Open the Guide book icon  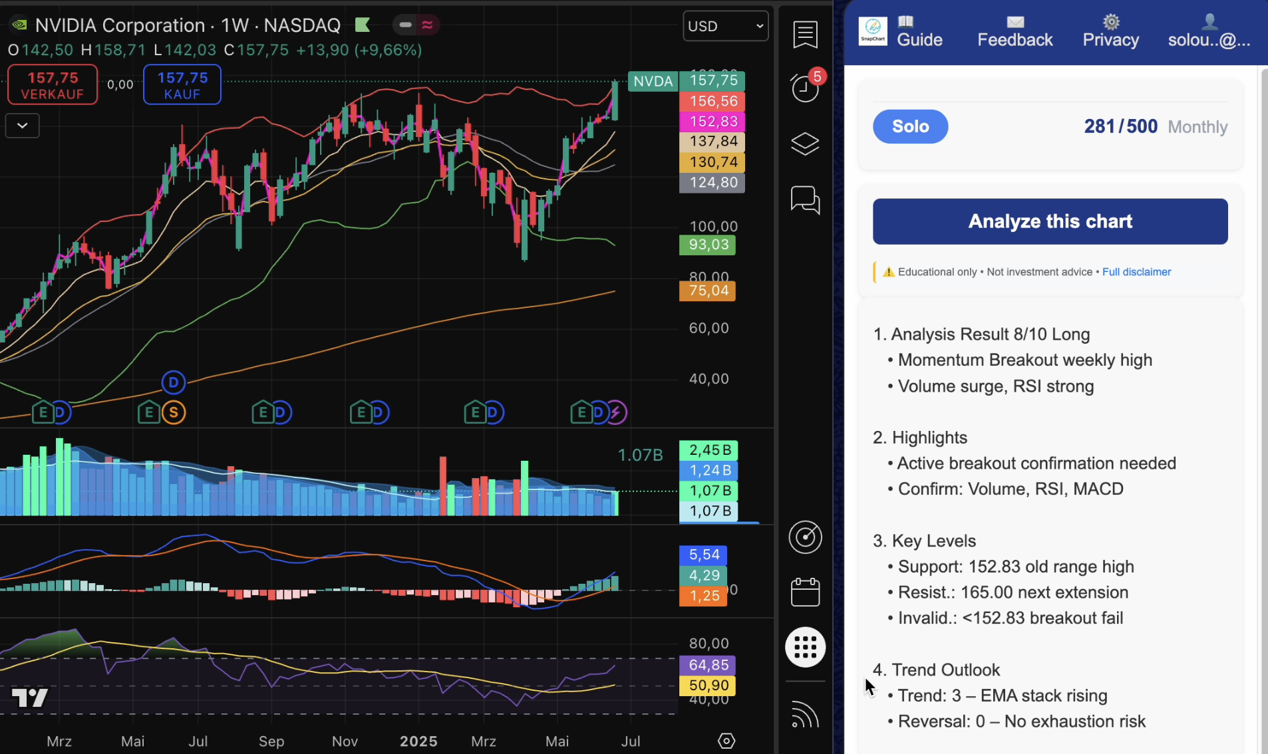(x=919, y=32)
